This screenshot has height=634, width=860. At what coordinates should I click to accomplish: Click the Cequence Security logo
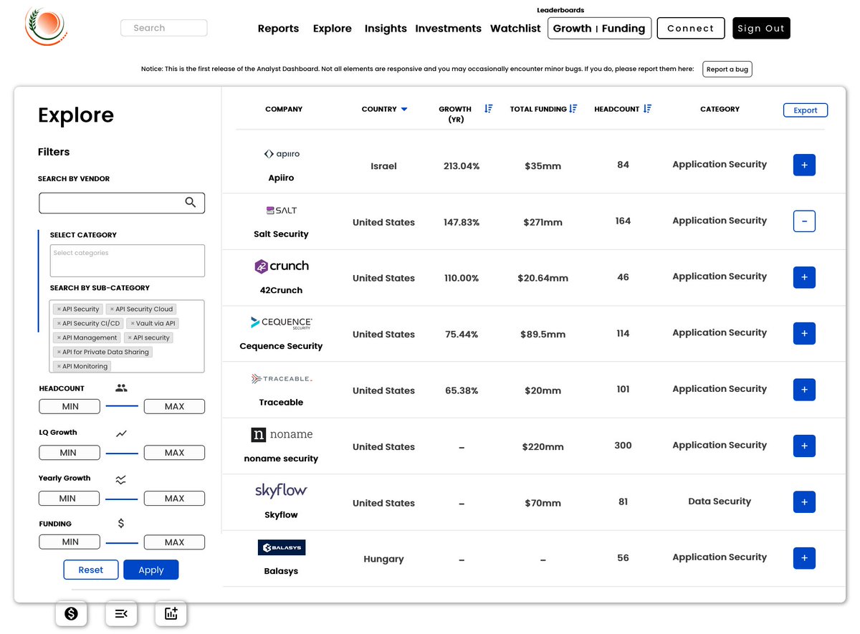tap(281, 322)
